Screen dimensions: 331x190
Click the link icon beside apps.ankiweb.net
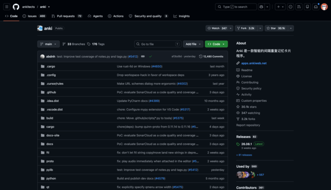pos(238,63)
